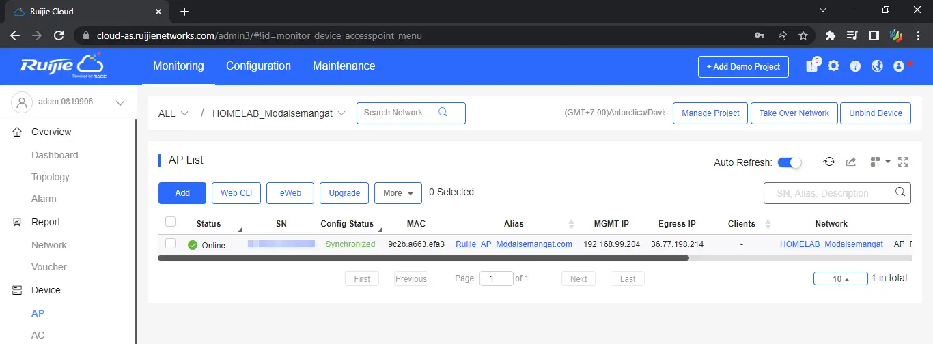Open the notifications icon with badge

(x=812, y=66)
